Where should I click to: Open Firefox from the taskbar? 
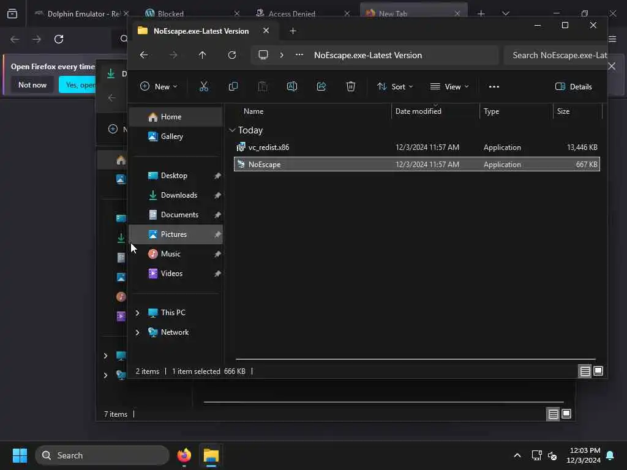tap(184, 455)
